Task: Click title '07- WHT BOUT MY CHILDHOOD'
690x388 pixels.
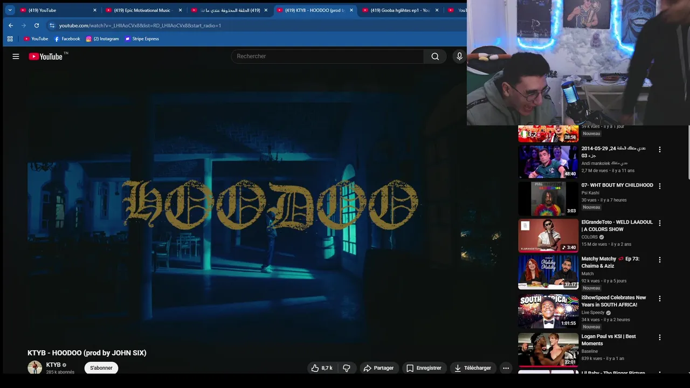Action: point(617,185)
